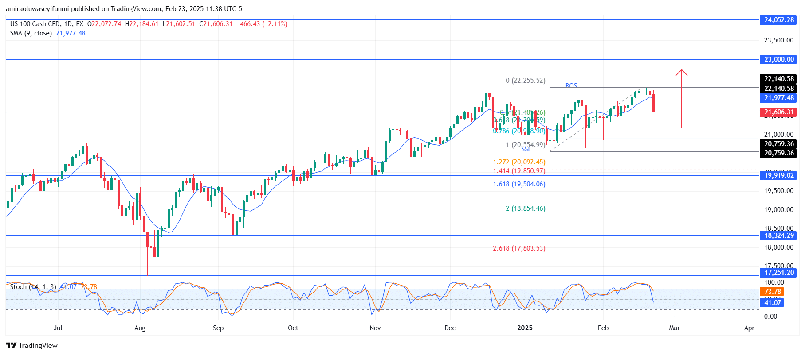The width and height of the screenshot is (805, 355).
Task: Click the Apr label on time axis
Action: tap(749, 328)
